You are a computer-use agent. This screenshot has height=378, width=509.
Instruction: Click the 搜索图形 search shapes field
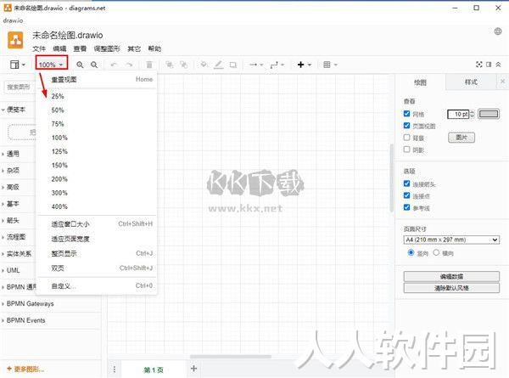pos(20,87)
